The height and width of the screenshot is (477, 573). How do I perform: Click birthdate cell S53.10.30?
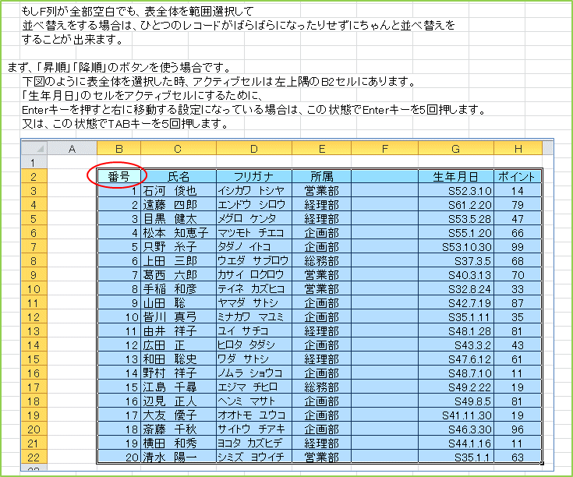pos(456,246)
